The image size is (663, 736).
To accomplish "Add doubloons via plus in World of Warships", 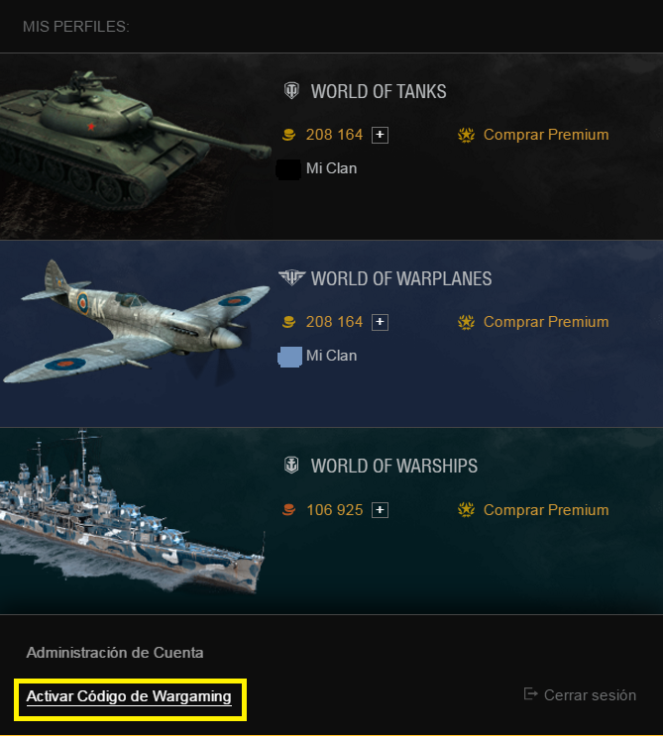I will pyautogui.click(x=380, y=510).
